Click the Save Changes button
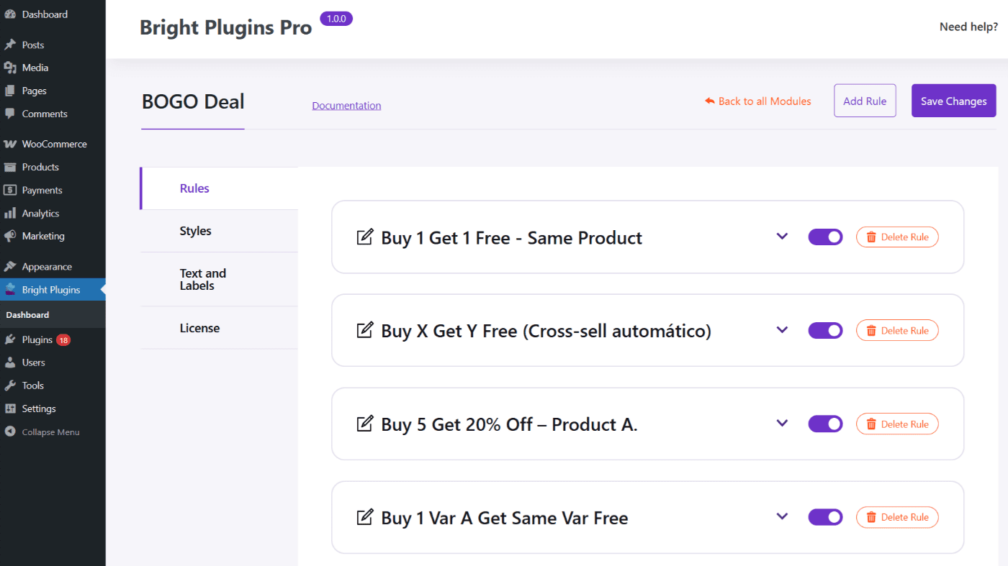 pyautogui.click(x=953, y=101)
